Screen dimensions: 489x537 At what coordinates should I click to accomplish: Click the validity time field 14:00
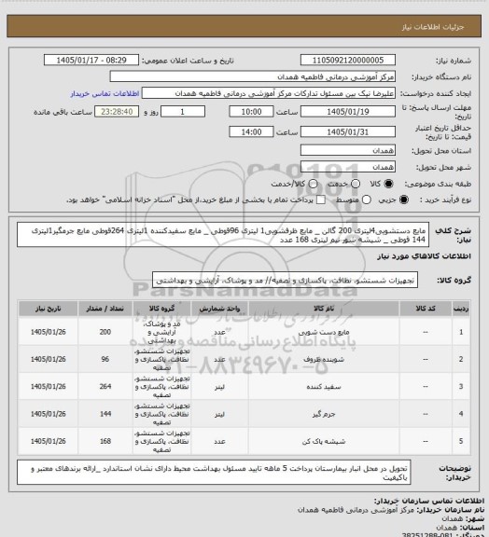tap(251, 131)
